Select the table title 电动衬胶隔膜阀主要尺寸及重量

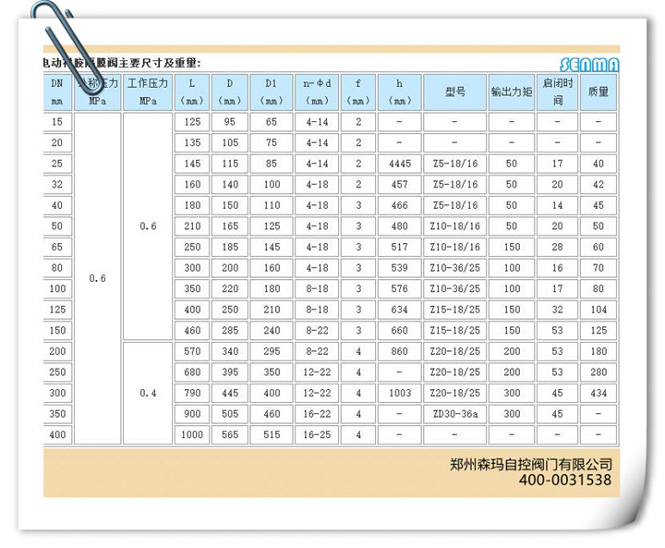coord(122,63)
